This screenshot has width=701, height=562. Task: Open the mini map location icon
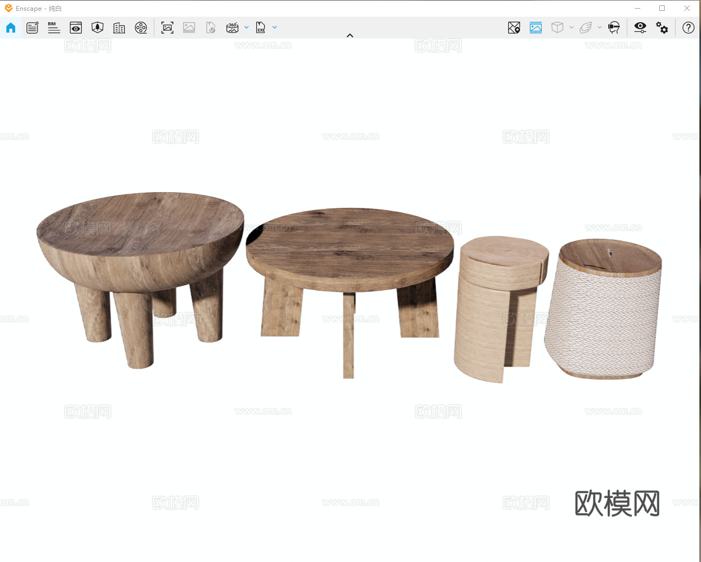pos(514,28)
